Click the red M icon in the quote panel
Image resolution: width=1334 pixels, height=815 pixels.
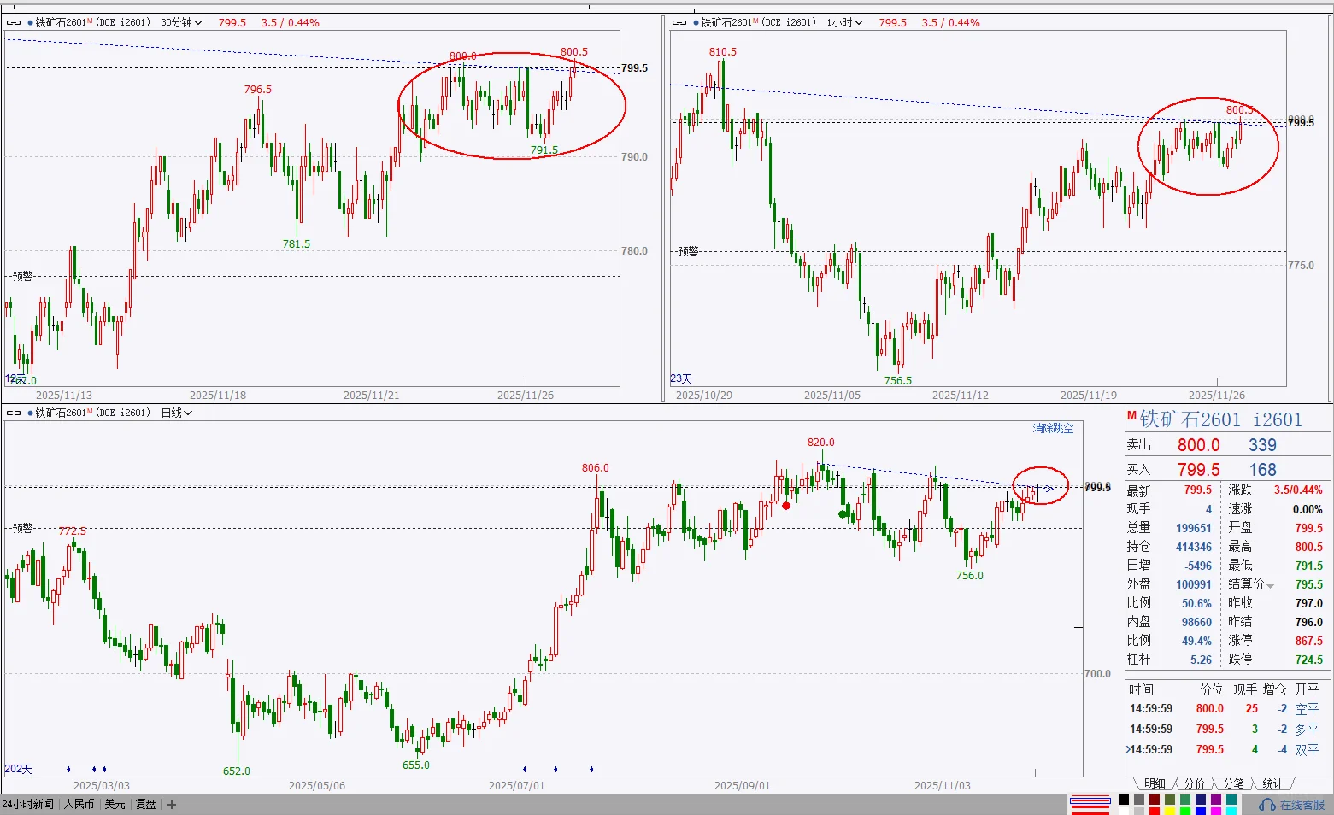[x=1131, y=416]
